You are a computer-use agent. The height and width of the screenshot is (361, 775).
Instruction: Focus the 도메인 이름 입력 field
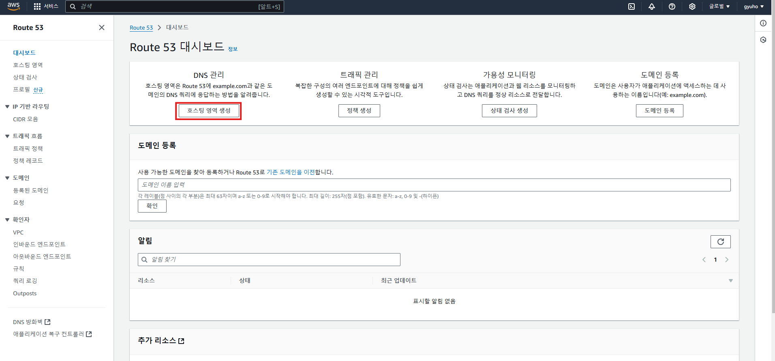434,185
